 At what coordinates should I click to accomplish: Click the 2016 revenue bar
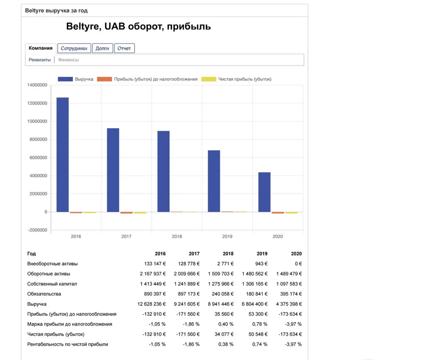[62, 155]
